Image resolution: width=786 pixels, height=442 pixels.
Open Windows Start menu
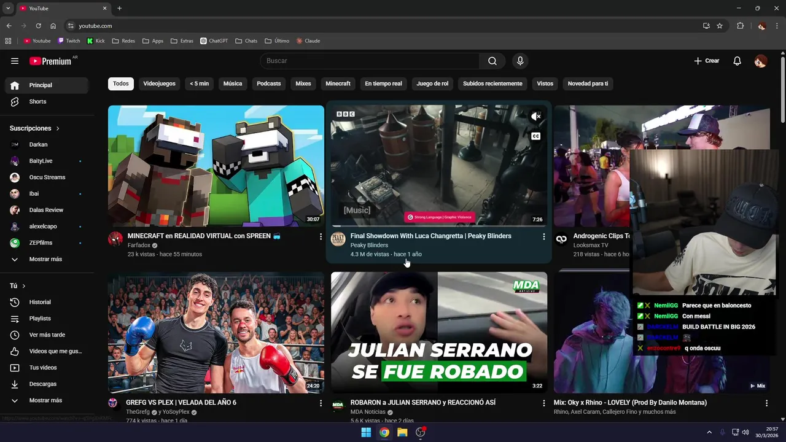(x=366, y=432)
